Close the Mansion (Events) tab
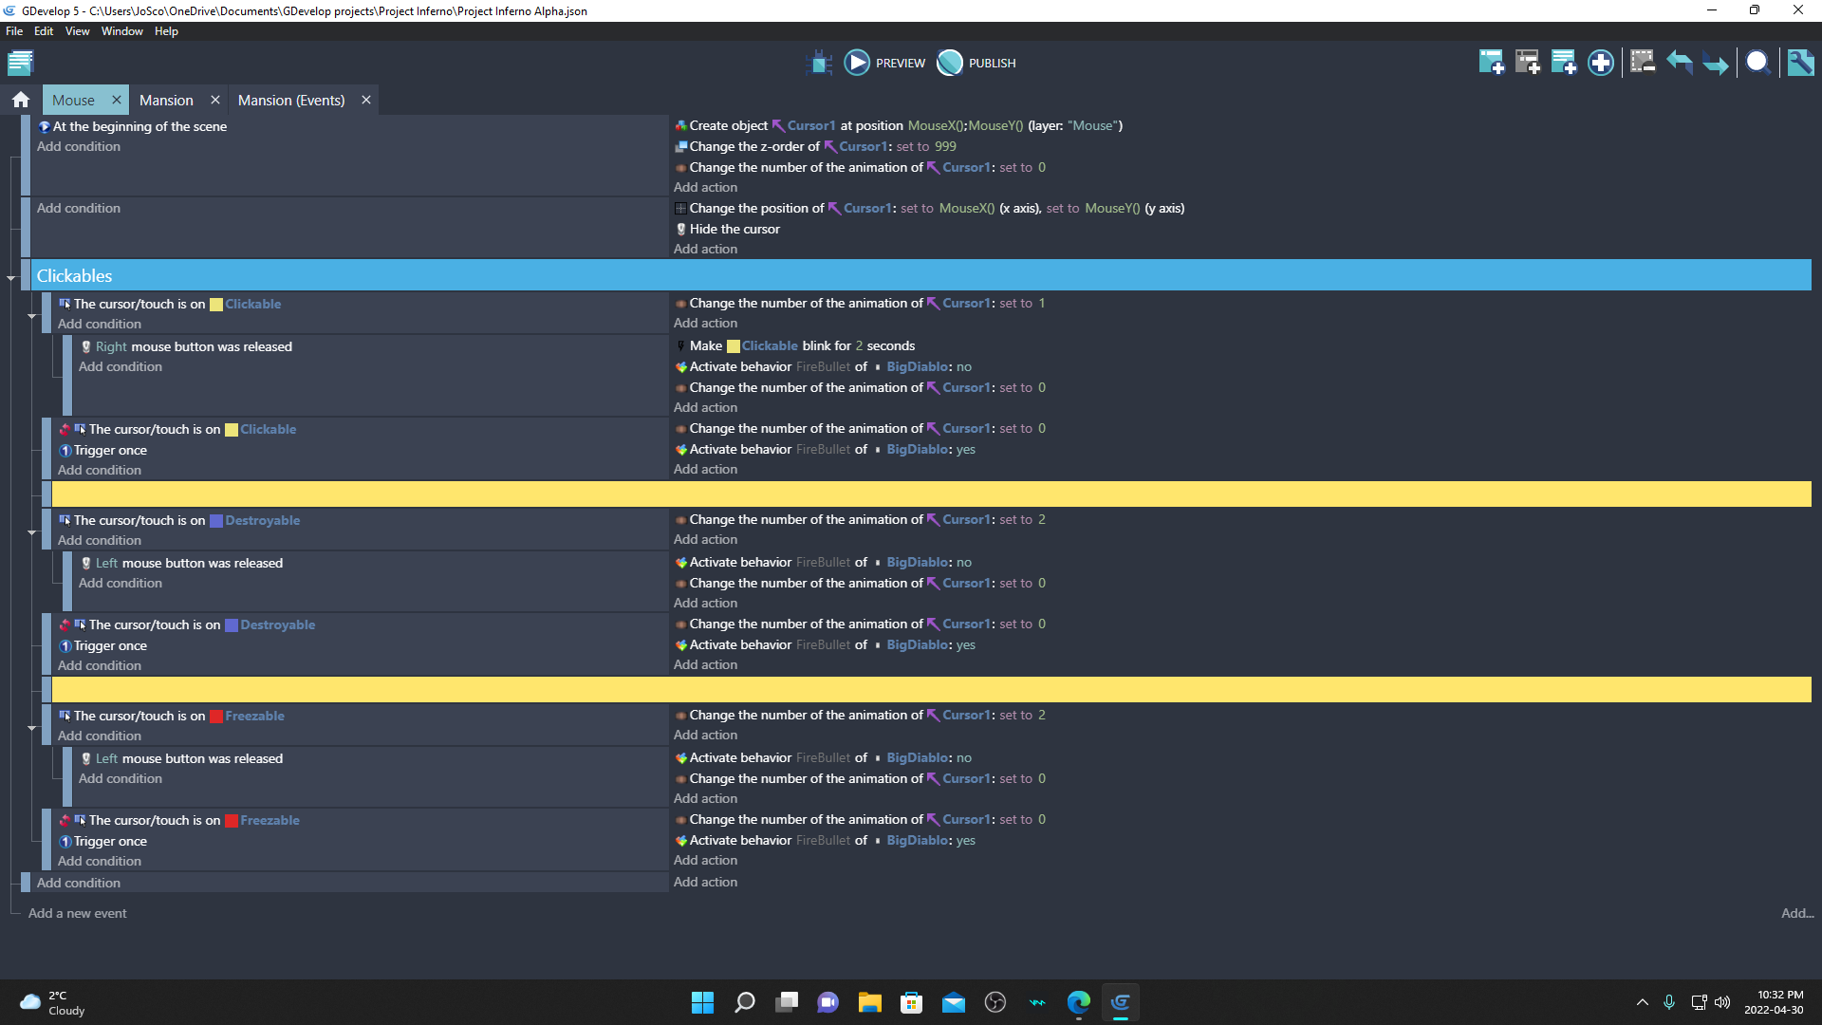Screen dimensions: 1822x1025 coord(366,100)
